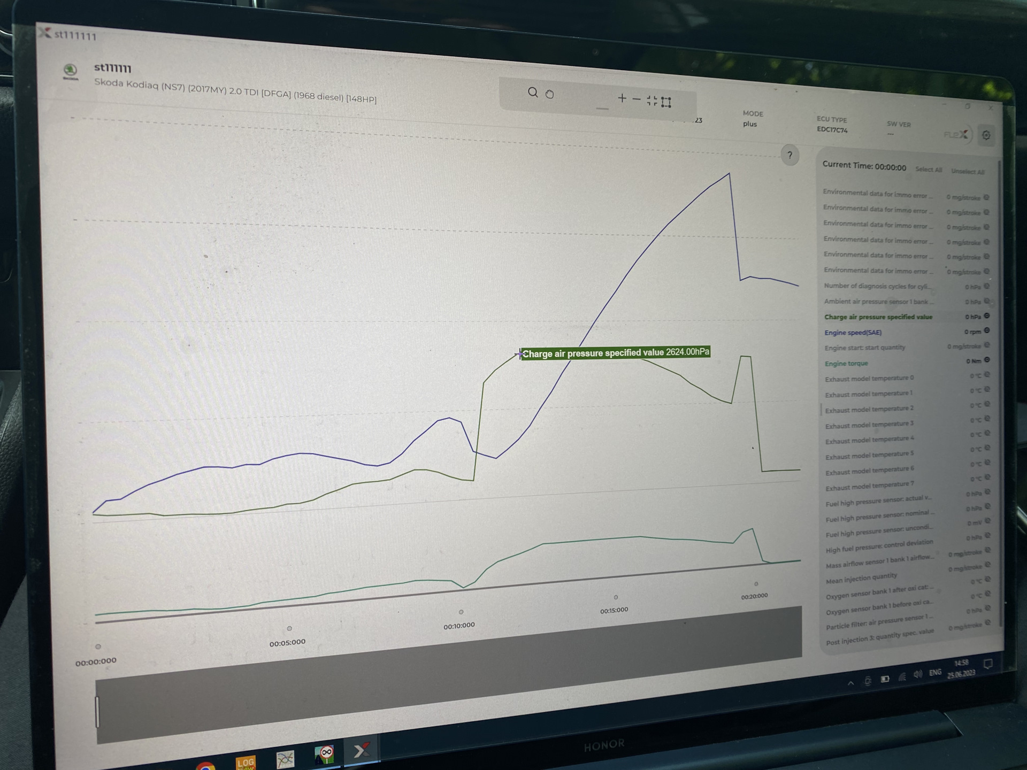Toggle Engine speed(SAE) channel visibility

986,330
